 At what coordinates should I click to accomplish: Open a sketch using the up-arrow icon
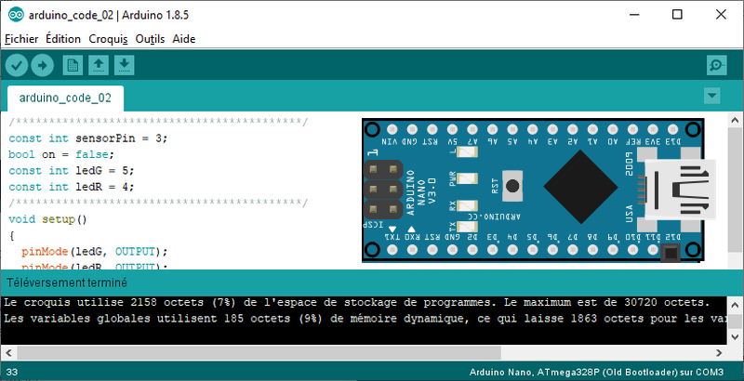(x=99, y=65)
